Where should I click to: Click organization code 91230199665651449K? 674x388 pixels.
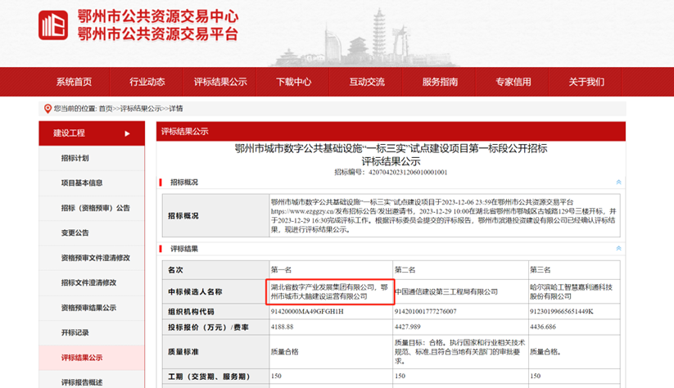click(561, 312)
